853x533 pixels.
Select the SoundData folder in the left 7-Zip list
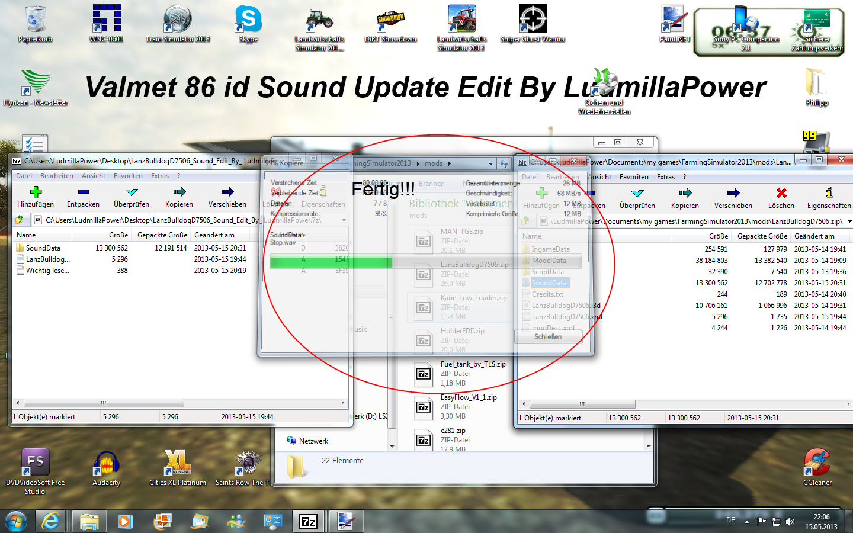tap(43, 248)
